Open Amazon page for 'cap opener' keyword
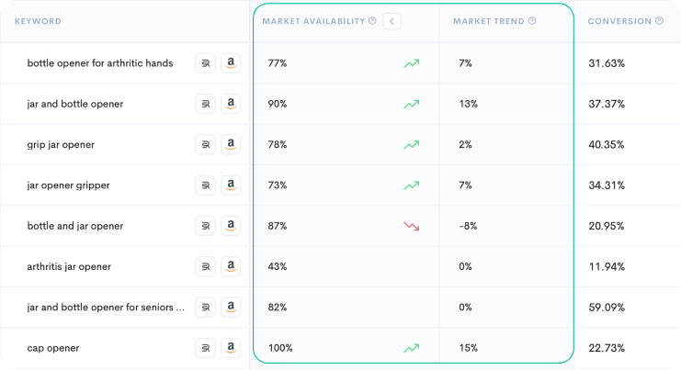This screenshot has height=370, width=681. 230,348
